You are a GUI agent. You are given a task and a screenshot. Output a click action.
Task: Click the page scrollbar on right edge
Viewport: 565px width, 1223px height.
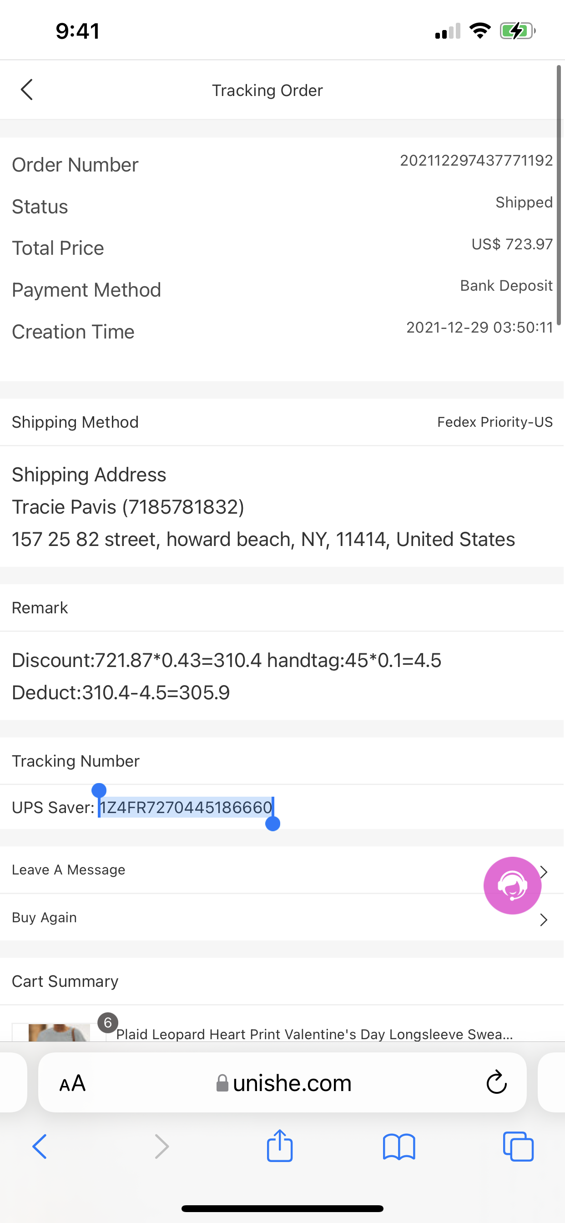(x=559, y=195)
